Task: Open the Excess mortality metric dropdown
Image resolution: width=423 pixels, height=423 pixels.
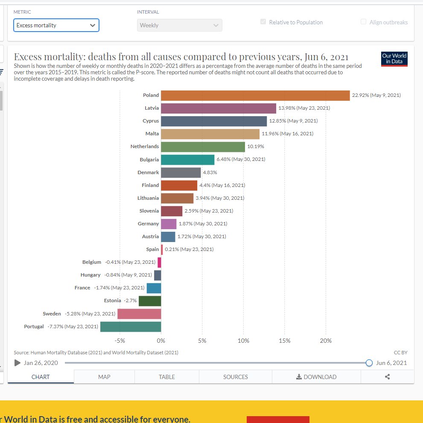Action: point(56,25)
